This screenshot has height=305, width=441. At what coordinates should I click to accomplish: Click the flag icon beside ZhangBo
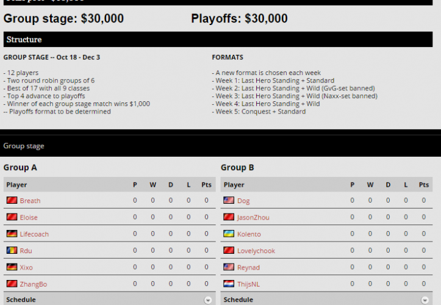pos(12,284)
